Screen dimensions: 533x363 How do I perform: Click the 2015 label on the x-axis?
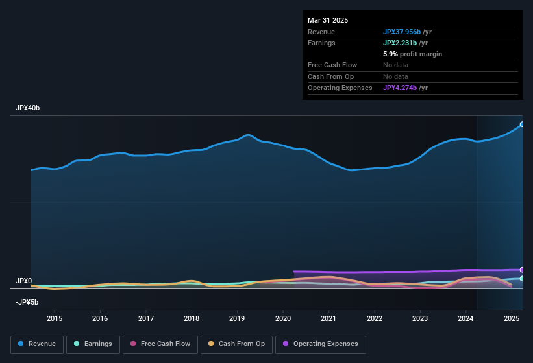click(x=55, y=318)
